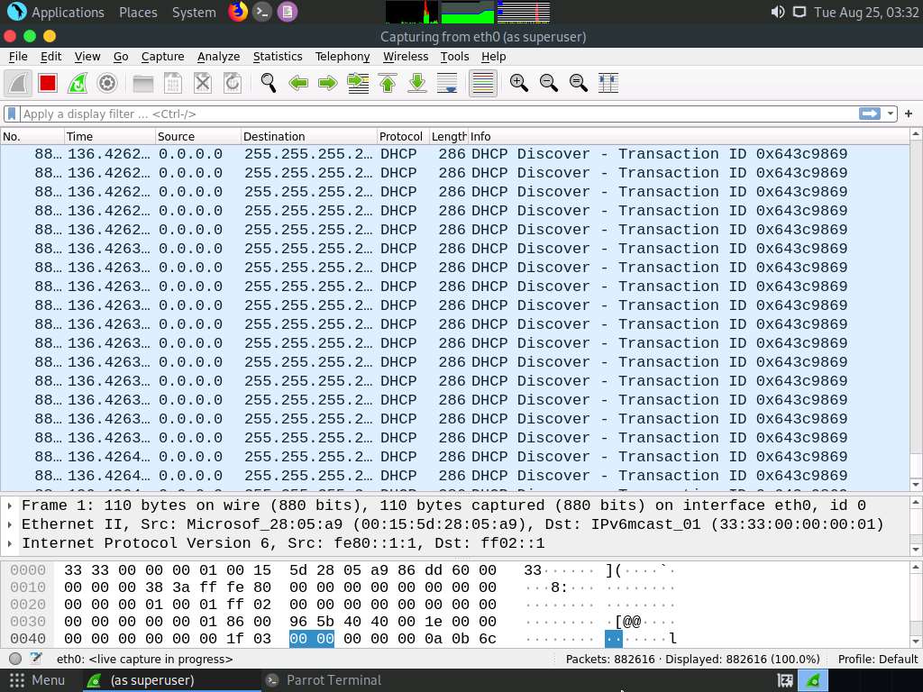
Task: Go back in packet history arrow
Action: (298, 83)
